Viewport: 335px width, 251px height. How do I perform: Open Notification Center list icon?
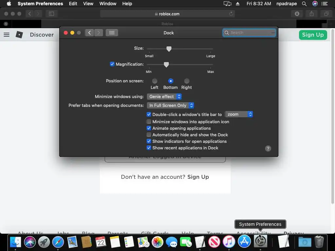[x=325, y=4]
